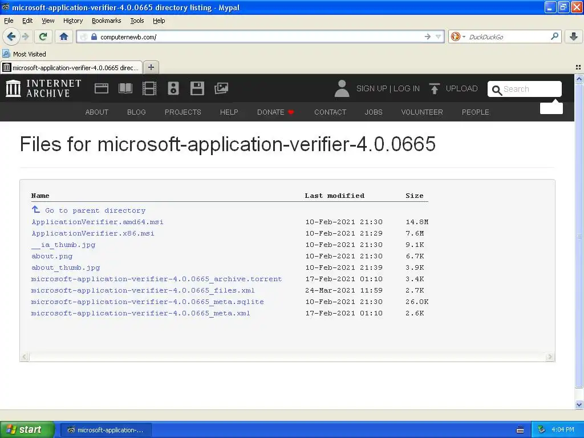Image resolution: width=584 pixels, height=438 pixels.
Task: Reload the current page
Action: pos(43,36)
